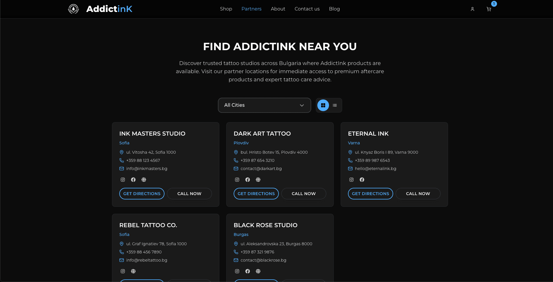Click phone number +359 88 456 7890
Screen dimensions: 553x282
[144, 252]
